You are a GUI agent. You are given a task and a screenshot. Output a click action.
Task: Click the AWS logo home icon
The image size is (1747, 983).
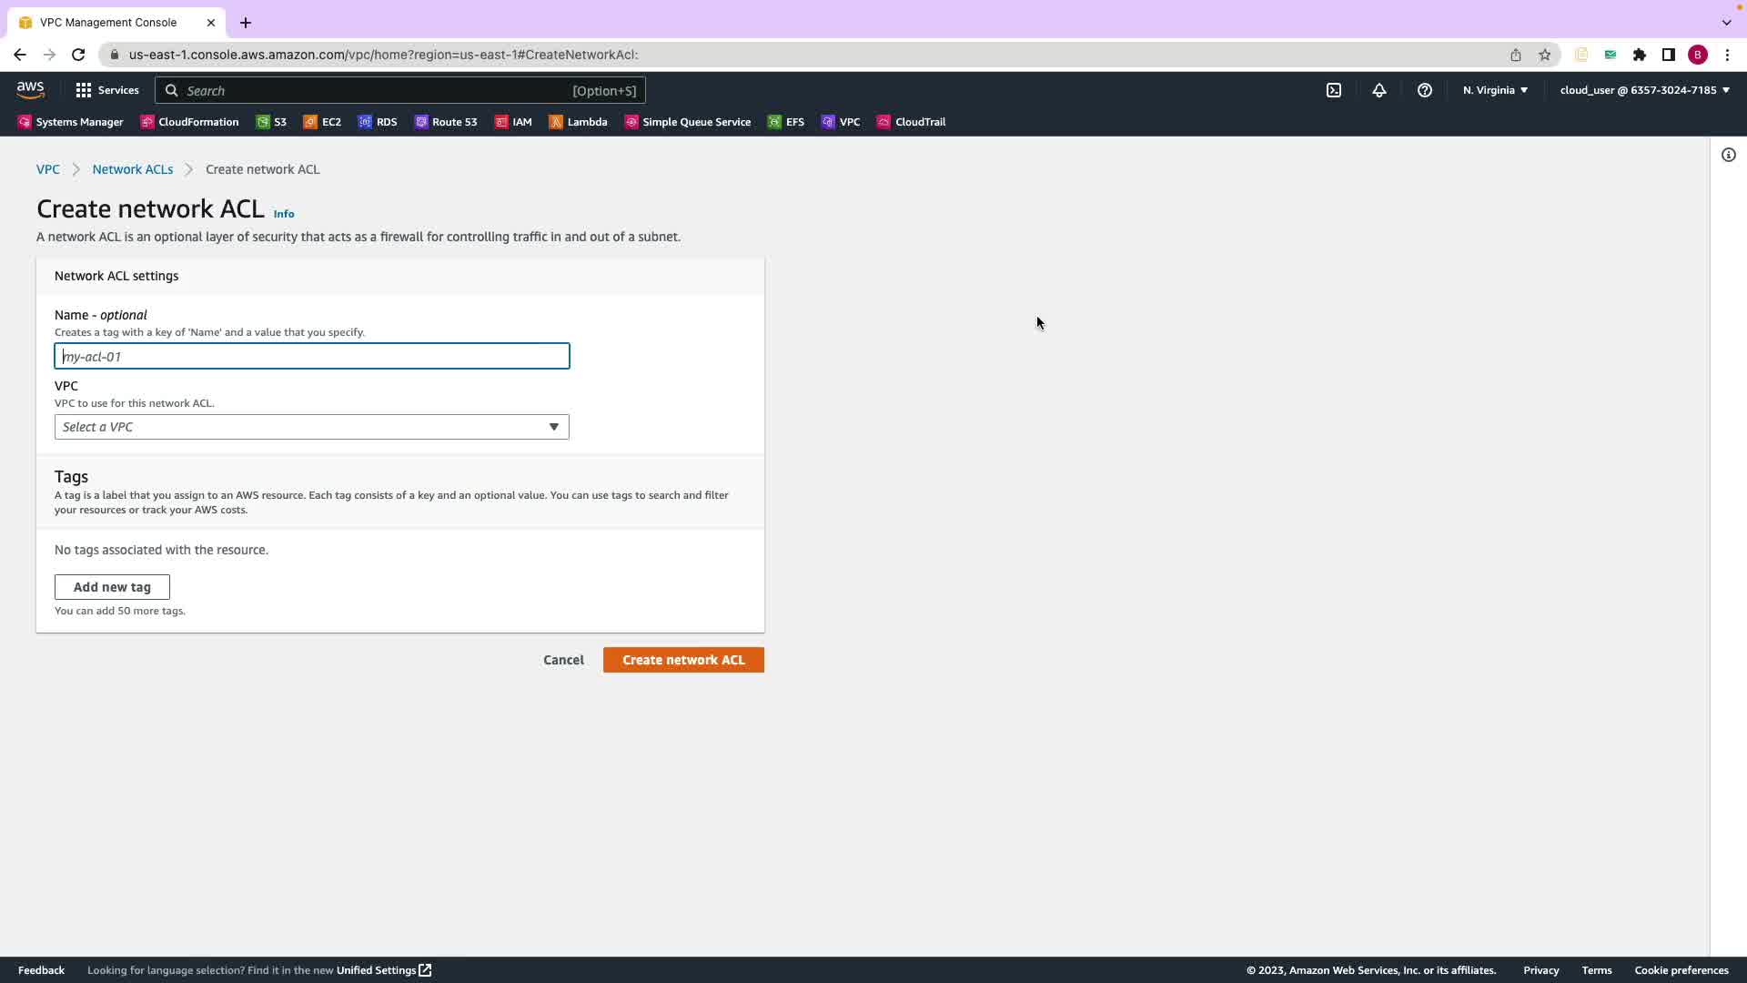click(30, 89)
